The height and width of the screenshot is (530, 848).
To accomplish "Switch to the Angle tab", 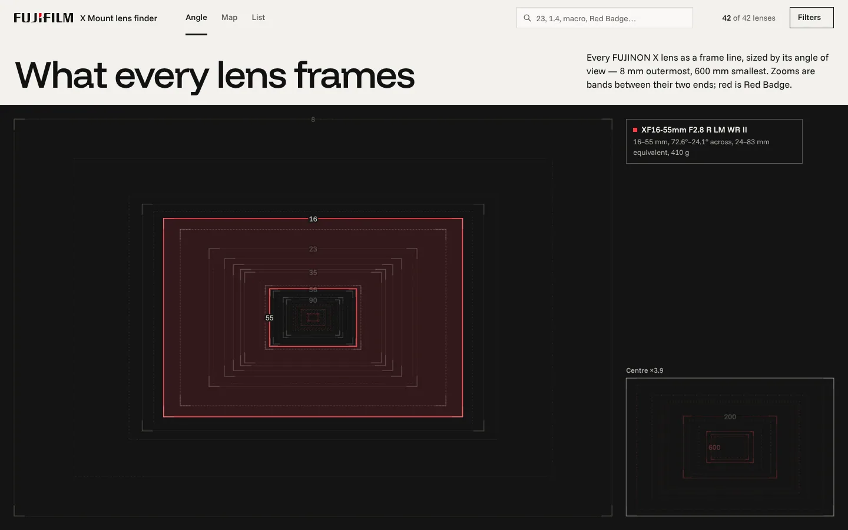I will click(x=196, y=18).
